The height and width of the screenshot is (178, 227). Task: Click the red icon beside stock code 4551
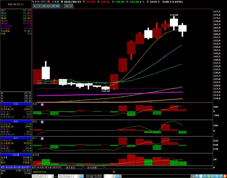(49, 2)
